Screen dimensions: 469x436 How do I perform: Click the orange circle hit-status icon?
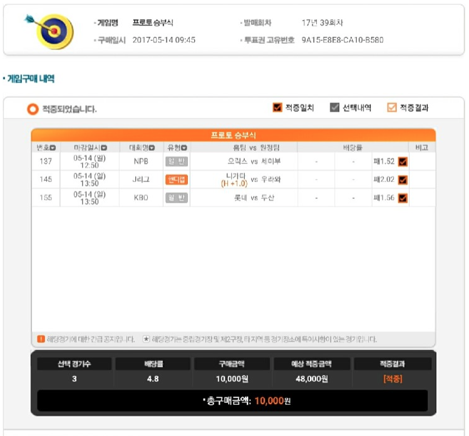pos(33,109)
